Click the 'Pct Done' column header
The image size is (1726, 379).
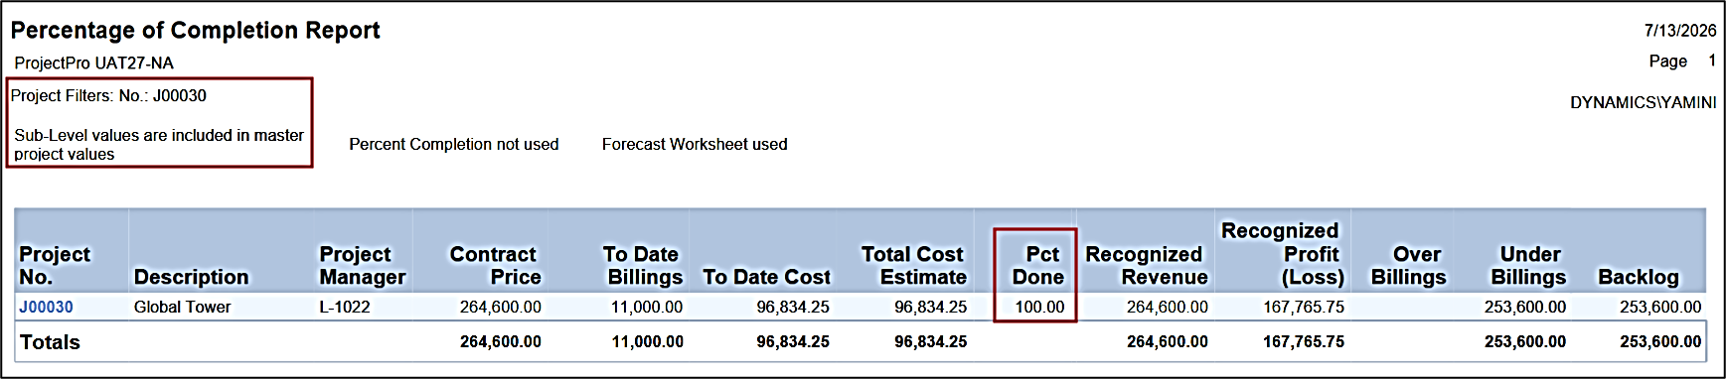pyautogui.click(x=1038, y=266)
